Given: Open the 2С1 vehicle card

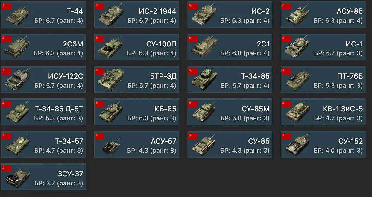Looking at the screenshot, I should click(x=230, y=47).
